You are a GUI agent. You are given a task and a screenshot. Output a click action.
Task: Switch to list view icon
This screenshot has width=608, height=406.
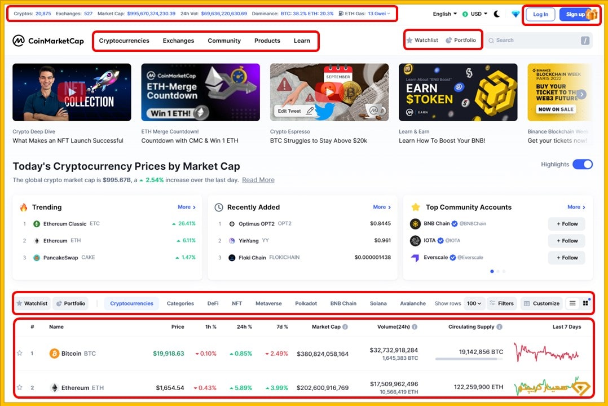coord(572,303)
